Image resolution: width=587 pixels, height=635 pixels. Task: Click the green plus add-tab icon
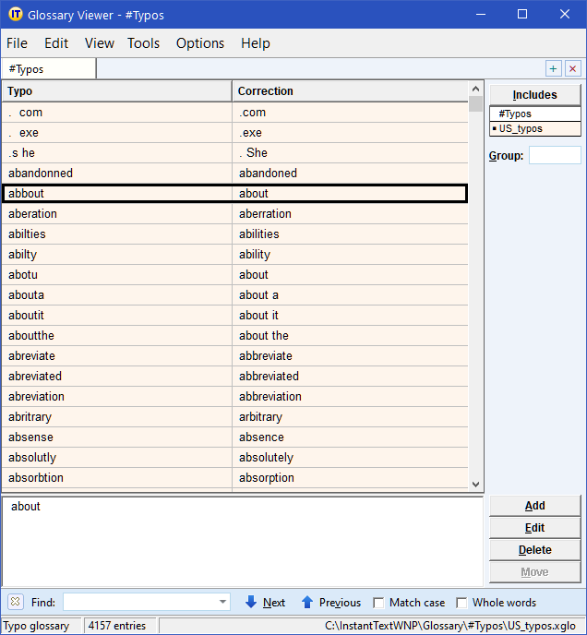click(x=553, y=69)
